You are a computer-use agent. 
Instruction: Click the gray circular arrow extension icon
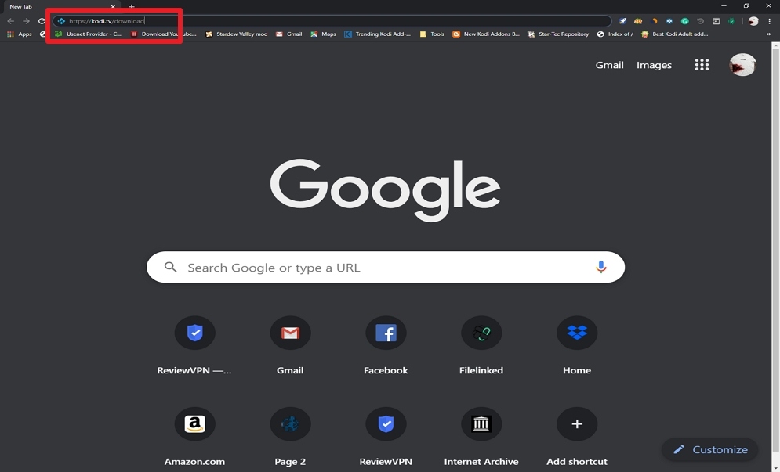[x=700, y=21]
